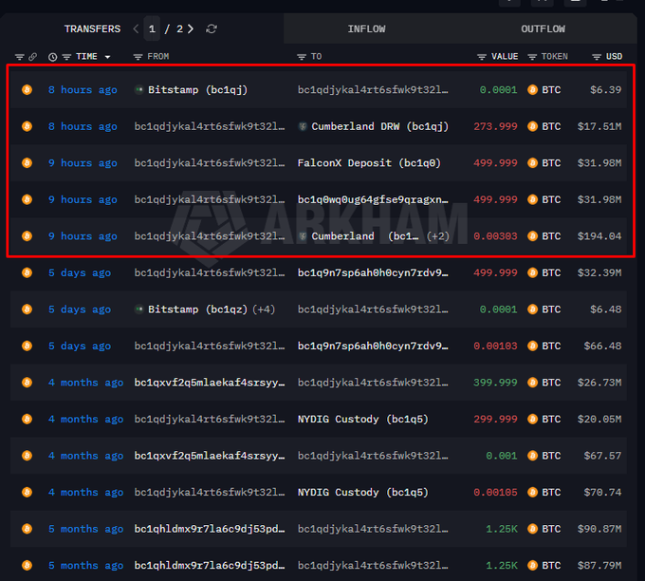Click Bitcoin icon on $6.39 transfer row
Viewport: 645px width, 581px height.
click(x=28, y=90)
